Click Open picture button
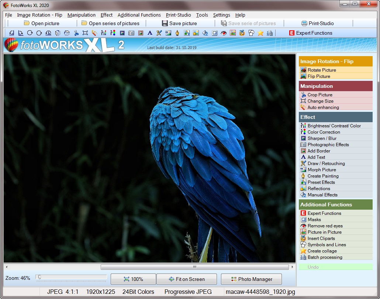 coord(41,23)
